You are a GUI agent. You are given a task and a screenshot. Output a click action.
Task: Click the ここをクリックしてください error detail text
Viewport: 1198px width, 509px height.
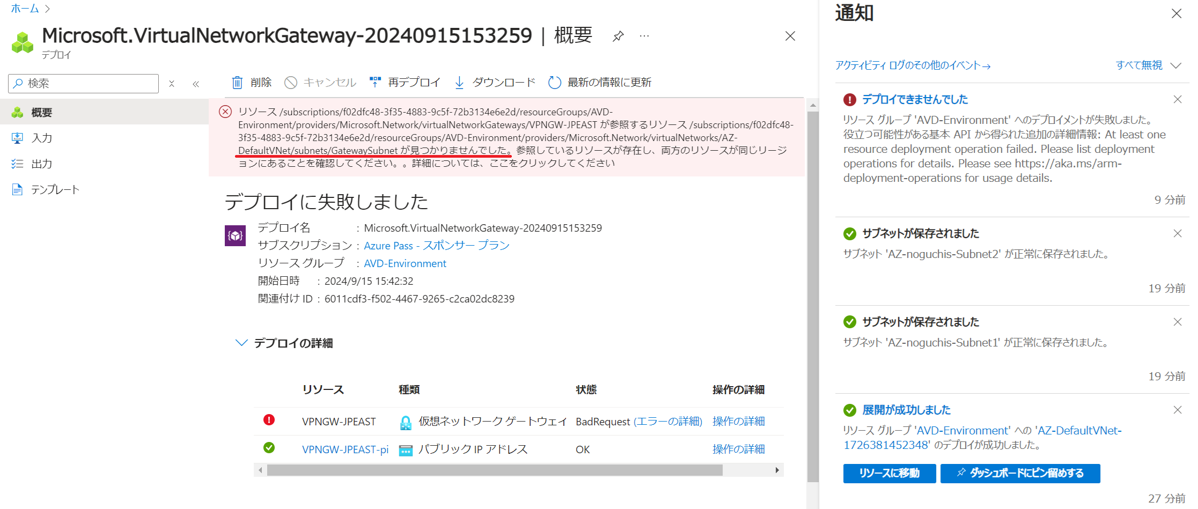tap(552, 163)
